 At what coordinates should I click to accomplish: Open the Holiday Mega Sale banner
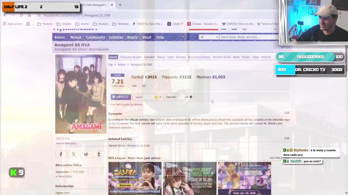point(189,178)
